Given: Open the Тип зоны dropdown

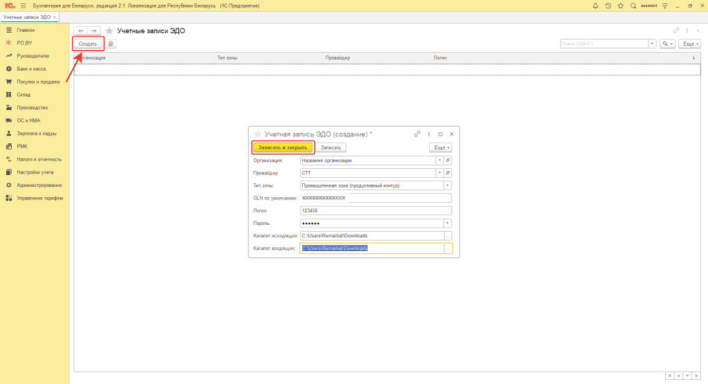Looking at the screenshot, I should pyautogui.click(x=447, y=185).
